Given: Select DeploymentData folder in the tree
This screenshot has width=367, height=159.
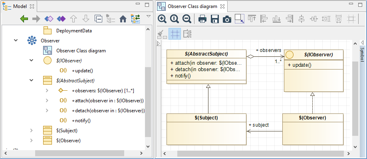Looking at the screenshot, I should [x=74, y=31].
